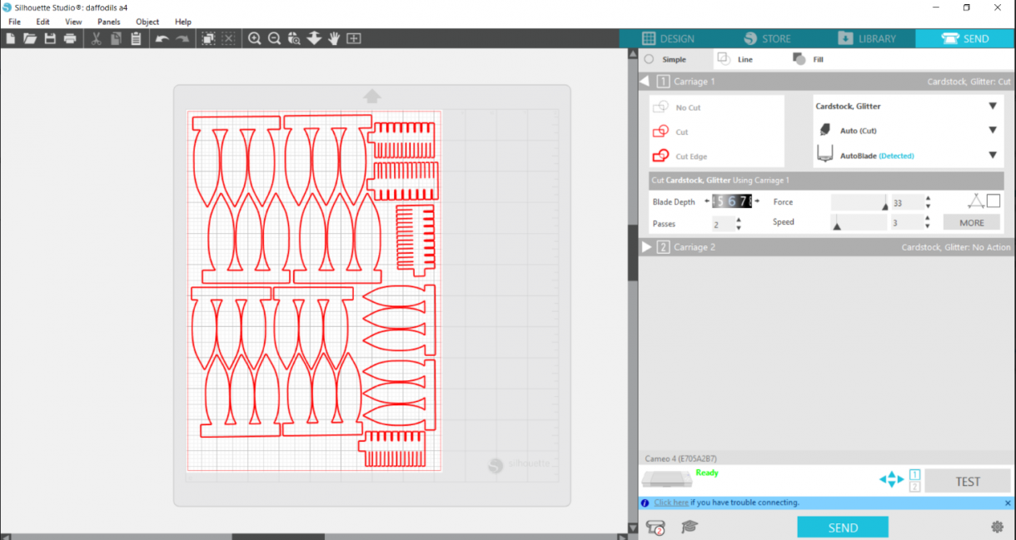Toggle the square checkbox above MORE

[994, 201]
